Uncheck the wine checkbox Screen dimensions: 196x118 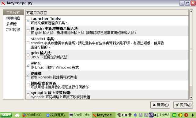[x=28, y=65]
